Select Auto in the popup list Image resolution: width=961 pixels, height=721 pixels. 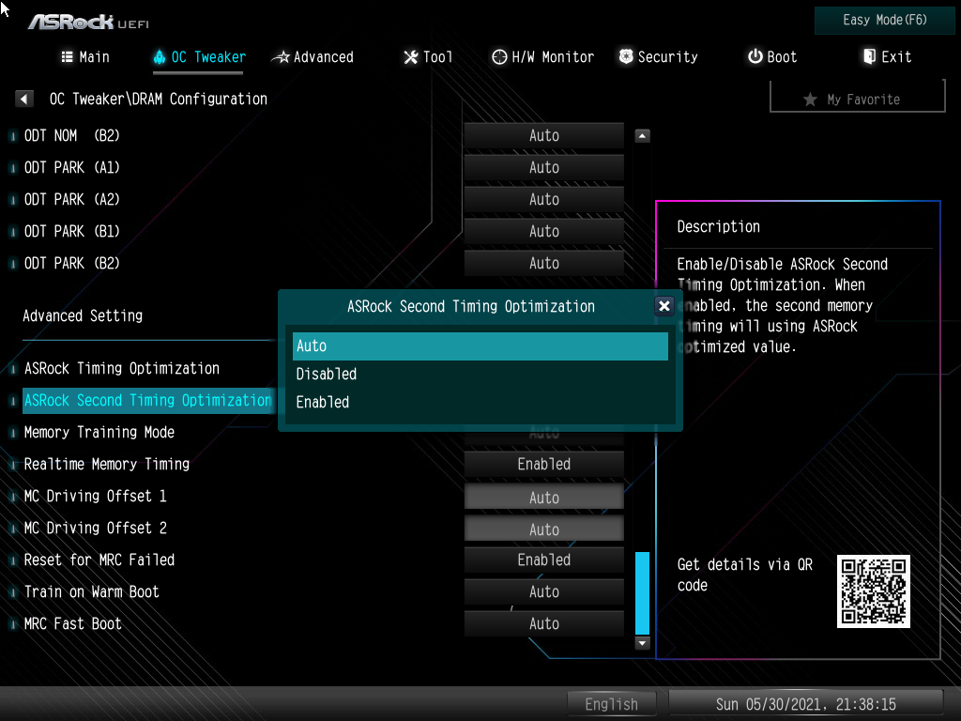pyautogui.click(x=480, y=345)
